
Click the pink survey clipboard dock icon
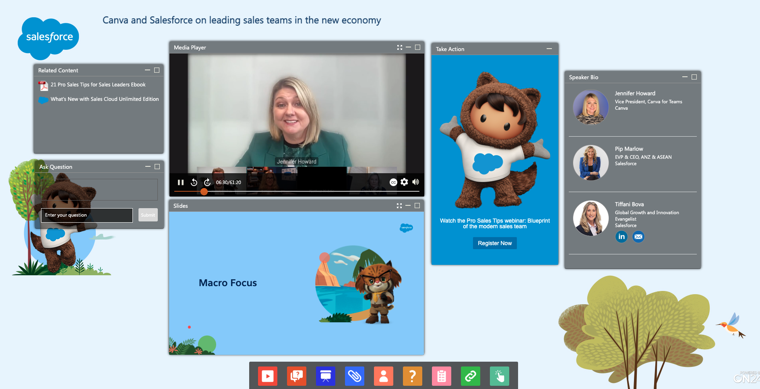coord(442,376)
